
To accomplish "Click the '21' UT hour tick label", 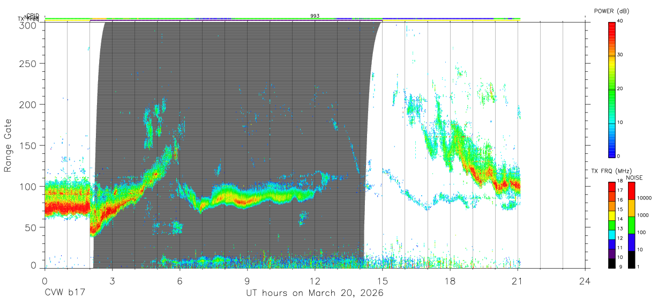I will coord(518,280).
